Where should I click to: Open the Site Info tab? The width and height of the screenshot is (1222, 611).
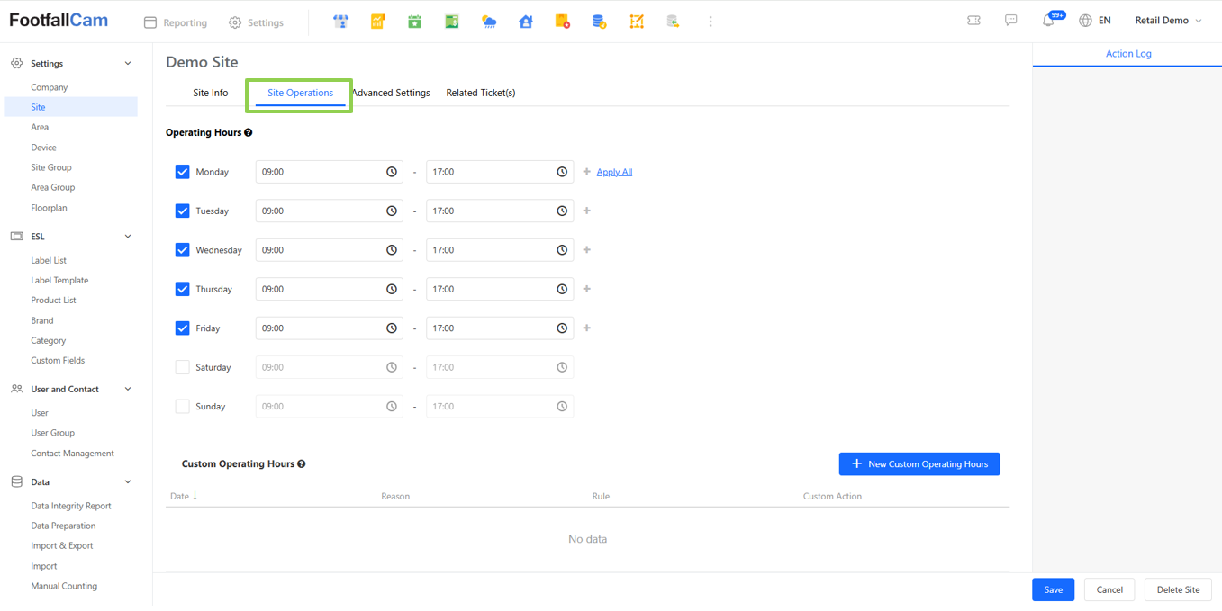[x=211, y=93]
